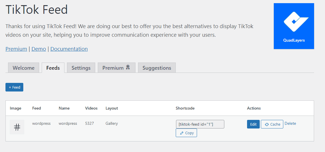The image size is (325, 152).
Task: Click the tiktok-feed shortcode field
Action: click(x=200, y=124)
